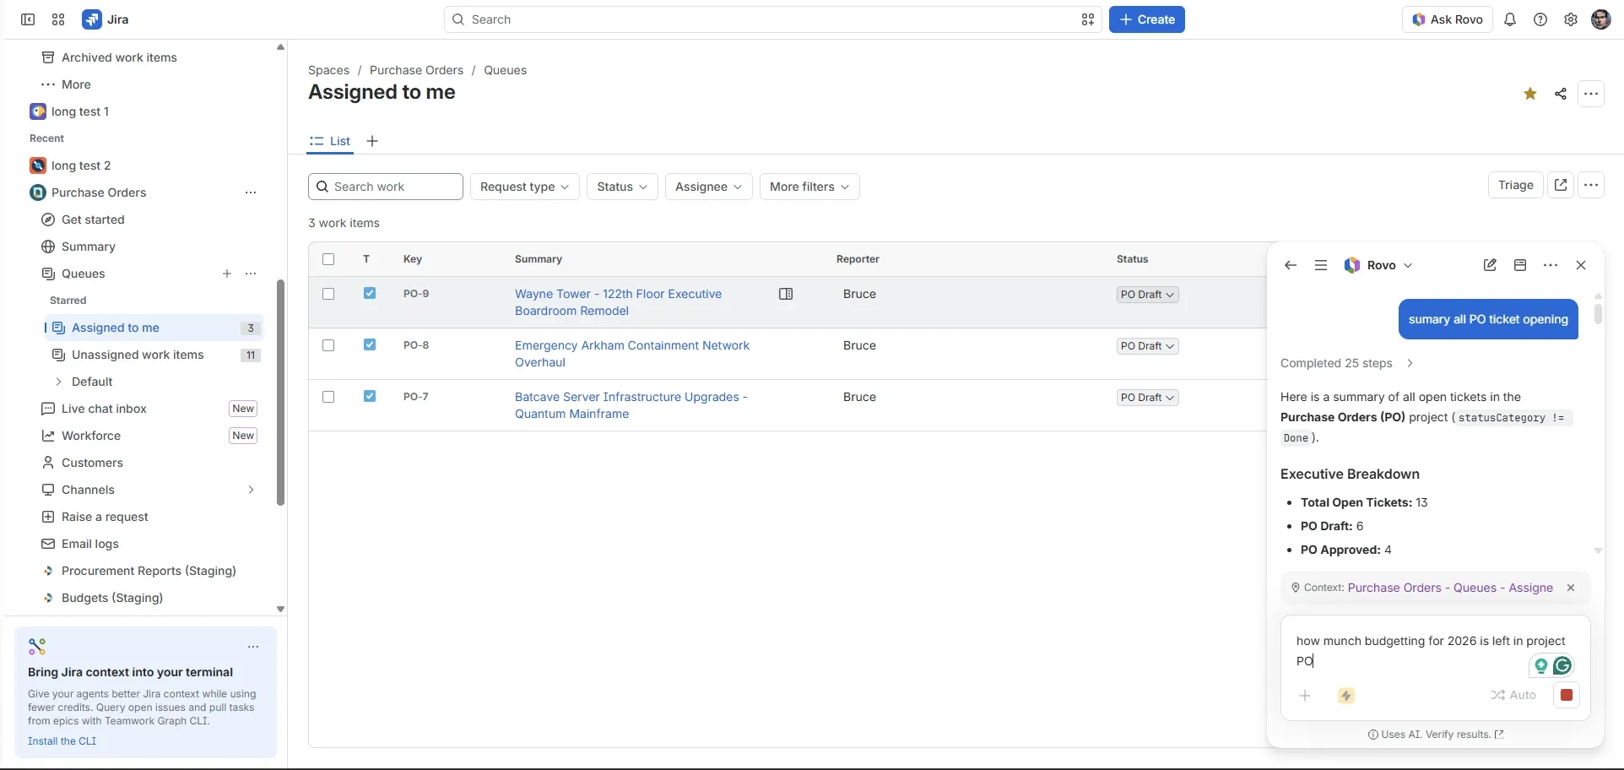Click the lightning bolt skills icon
The image size is (1624, 770).
(1346, 696)
